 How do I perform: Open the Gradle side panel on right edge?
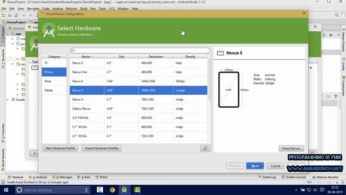(x=344, y=64)
